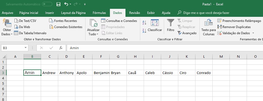Expand the Obter Dados dropdown
Viewport: 263px width, 101px height.
[x=7, y=27]
